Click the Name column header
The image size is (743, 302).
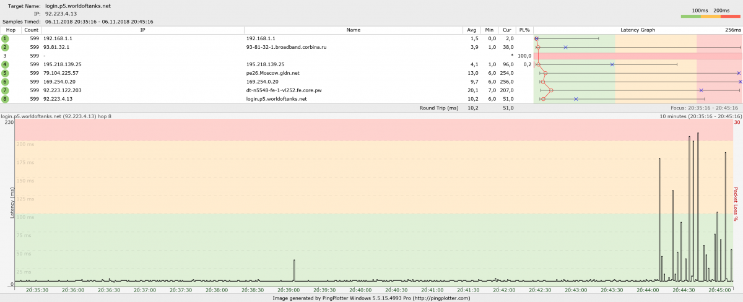coord(354,30)
